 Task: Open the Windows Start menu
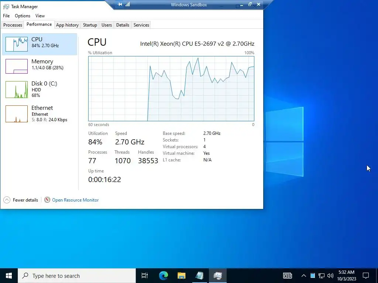click(x=9, y=276)
